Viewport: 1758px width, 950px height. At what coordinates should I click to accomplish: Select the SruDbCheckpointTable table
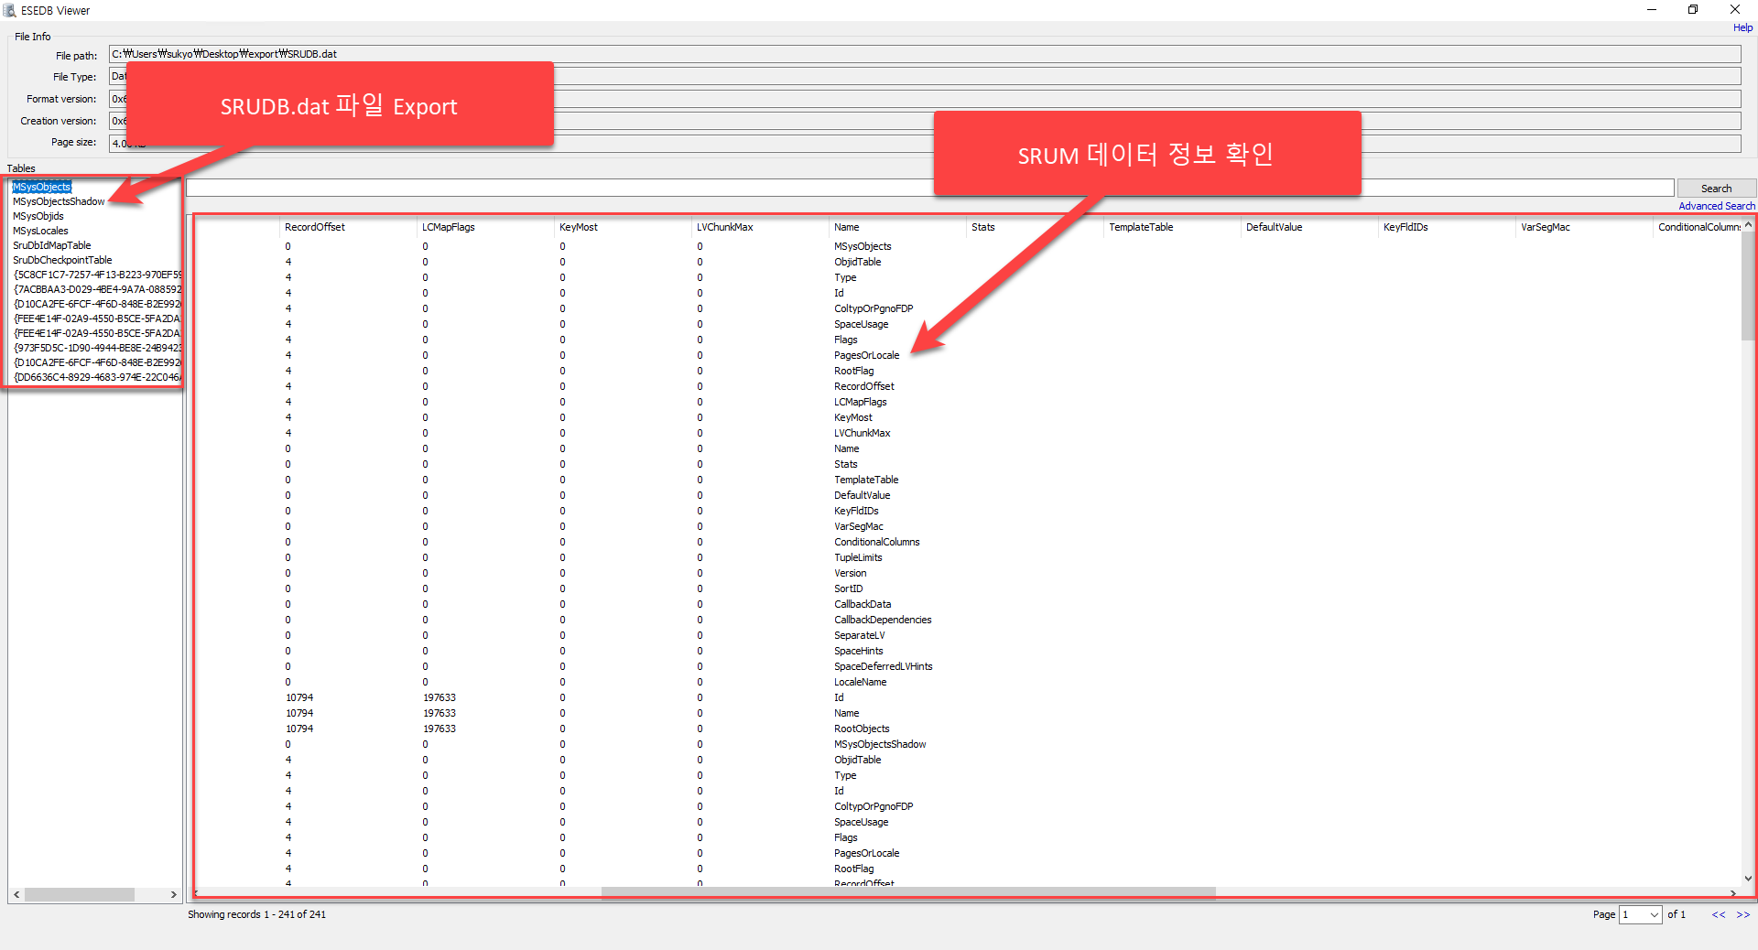tap(62, 260)
